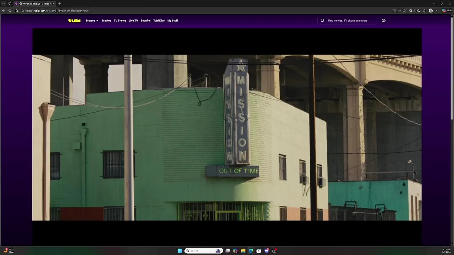This screenshot has width=454, height=255.
Task: Go back in the browser
Action: pos(4,11)
